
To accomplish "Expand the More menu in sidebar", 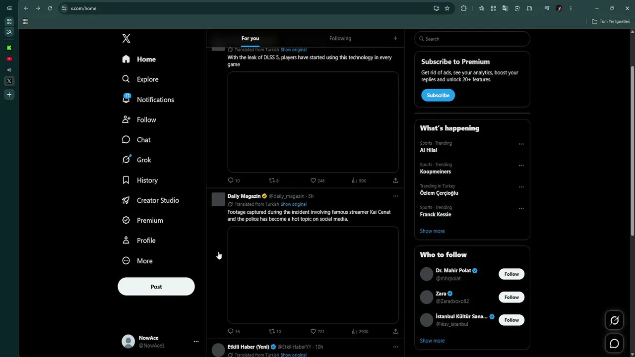I will click(x=137, y=261).
